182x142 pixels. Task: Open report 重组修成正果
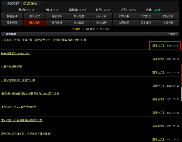pos(19,107)
